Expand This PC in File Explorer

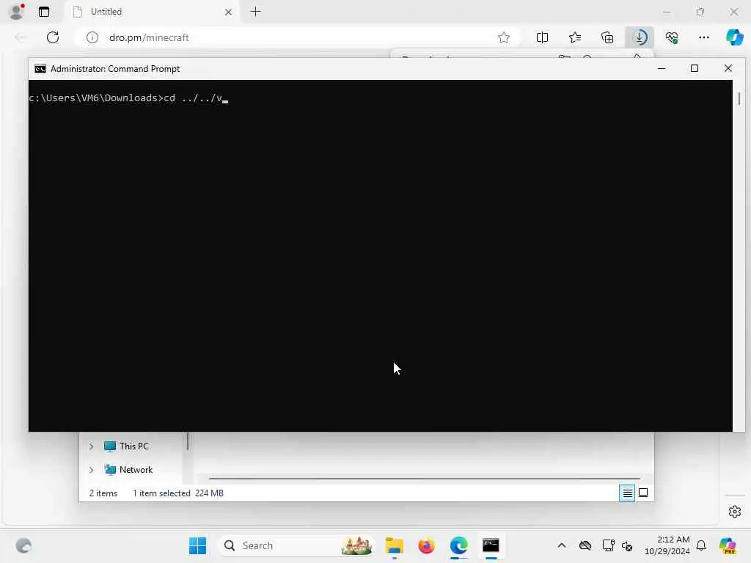click(92, 446)
